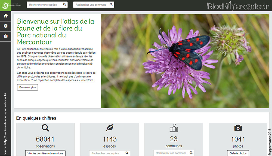Click the species search field in the stats card

(106, 153)
